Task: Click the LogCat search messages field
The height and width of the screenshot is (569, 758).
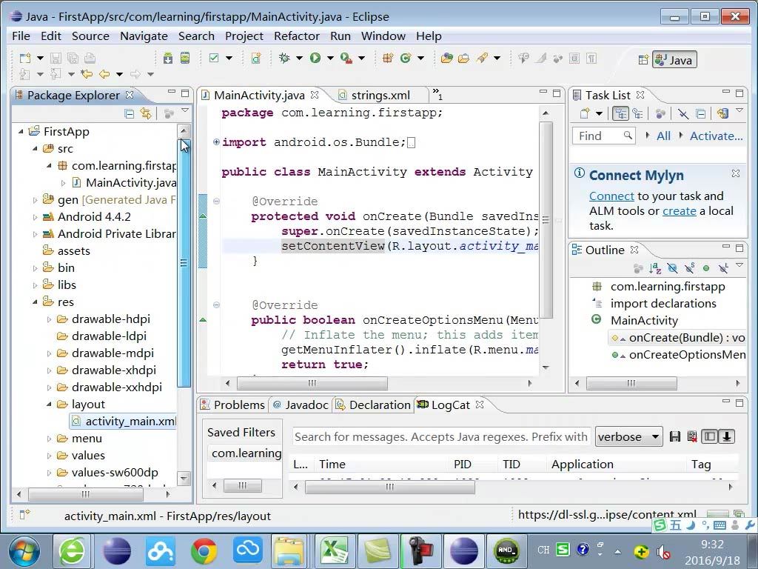Action: [440, 437]
